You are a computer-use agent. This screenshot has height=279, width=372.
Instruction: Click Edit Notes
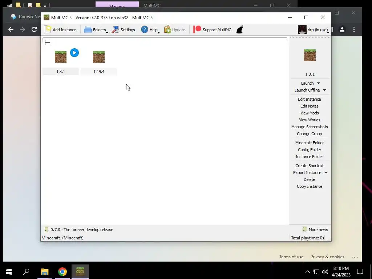310,106
